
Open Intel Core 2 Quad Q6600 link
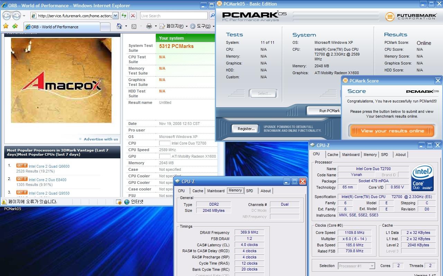click(x=49, y=166)
